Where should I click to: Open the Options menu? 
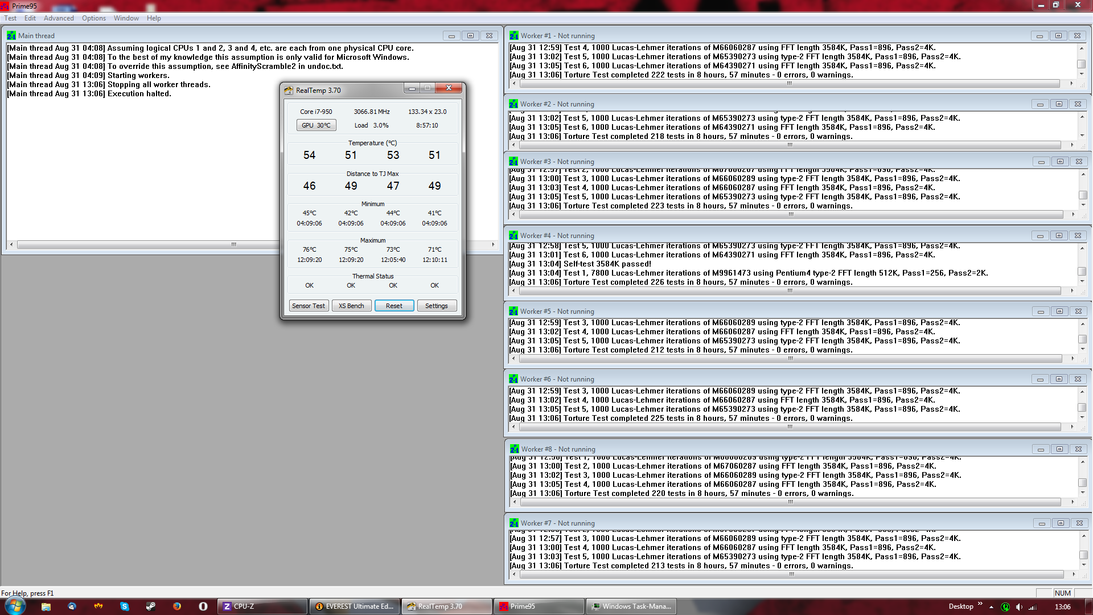tap(94, 18)
